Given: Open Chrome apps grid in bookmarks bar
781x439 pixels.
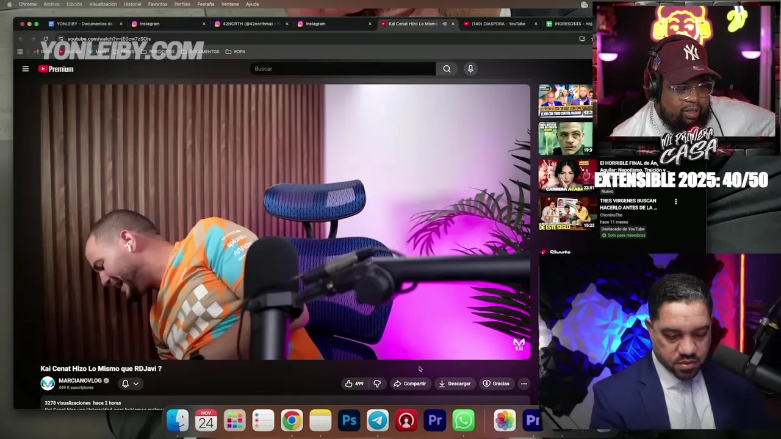Looking at the screenshot, I should click(20, 52).
